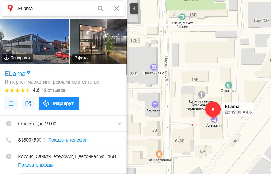Open the street Панорама thumbnail
This screenshot has height=174, width=271.
coord(34,42)
